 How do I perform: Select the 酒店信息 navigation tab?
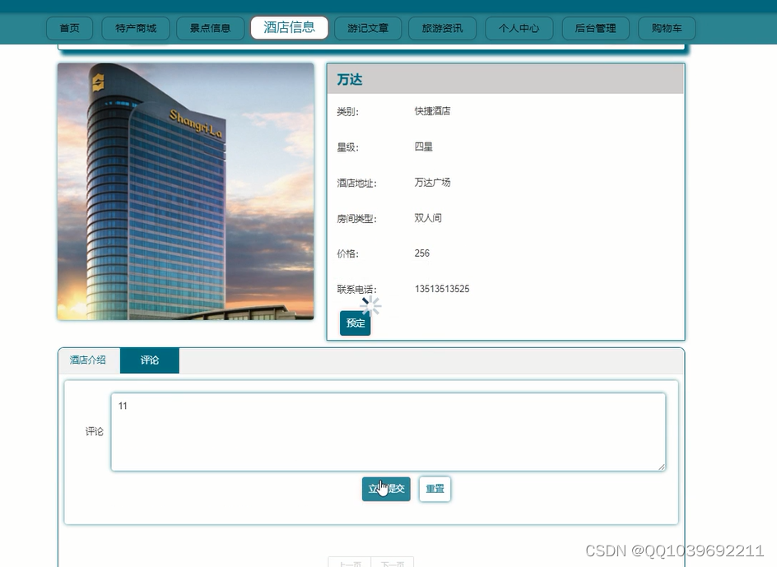tap(290, 27)
